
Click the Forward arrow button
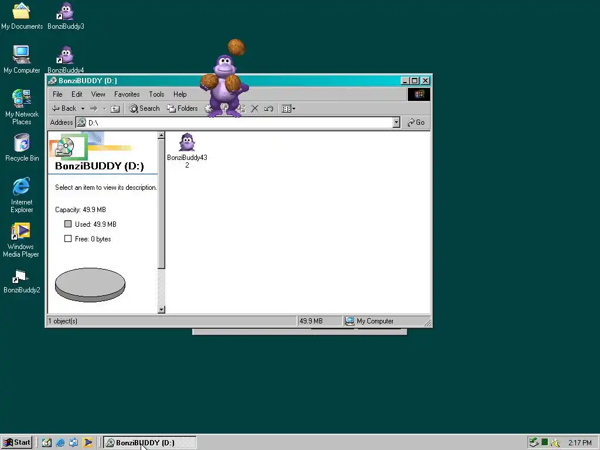click(x=94, y=108)
